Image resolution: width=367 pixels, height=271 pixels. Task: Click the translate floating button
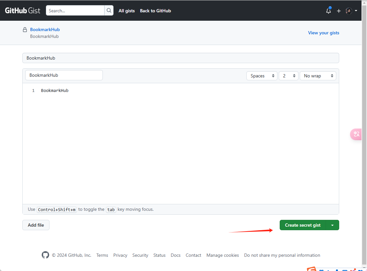[x=356, y=134]
